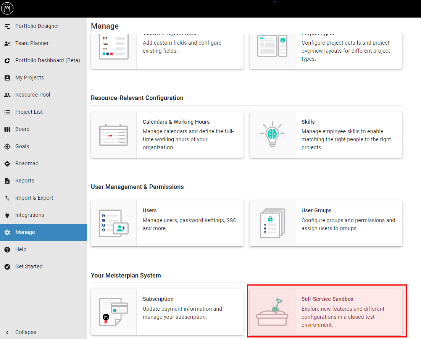Image resolution: width=421 pixels, height=339 pixels.
Task: Click the 'Configure project details' description text
Action: 346,51
